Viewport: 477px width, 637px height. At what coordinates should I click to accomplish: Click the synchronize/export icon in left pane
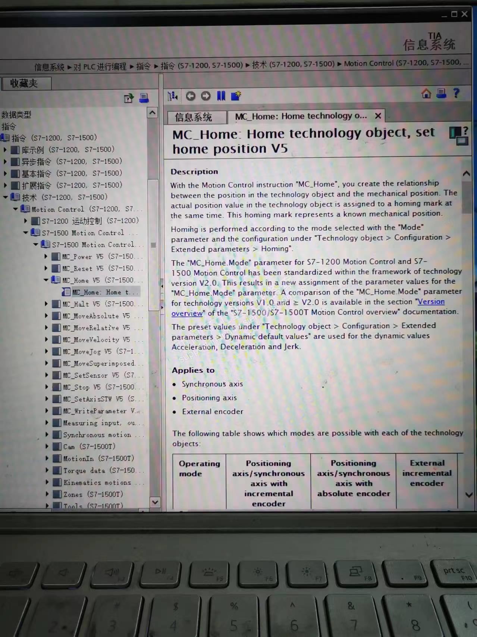tap(129, 98)
